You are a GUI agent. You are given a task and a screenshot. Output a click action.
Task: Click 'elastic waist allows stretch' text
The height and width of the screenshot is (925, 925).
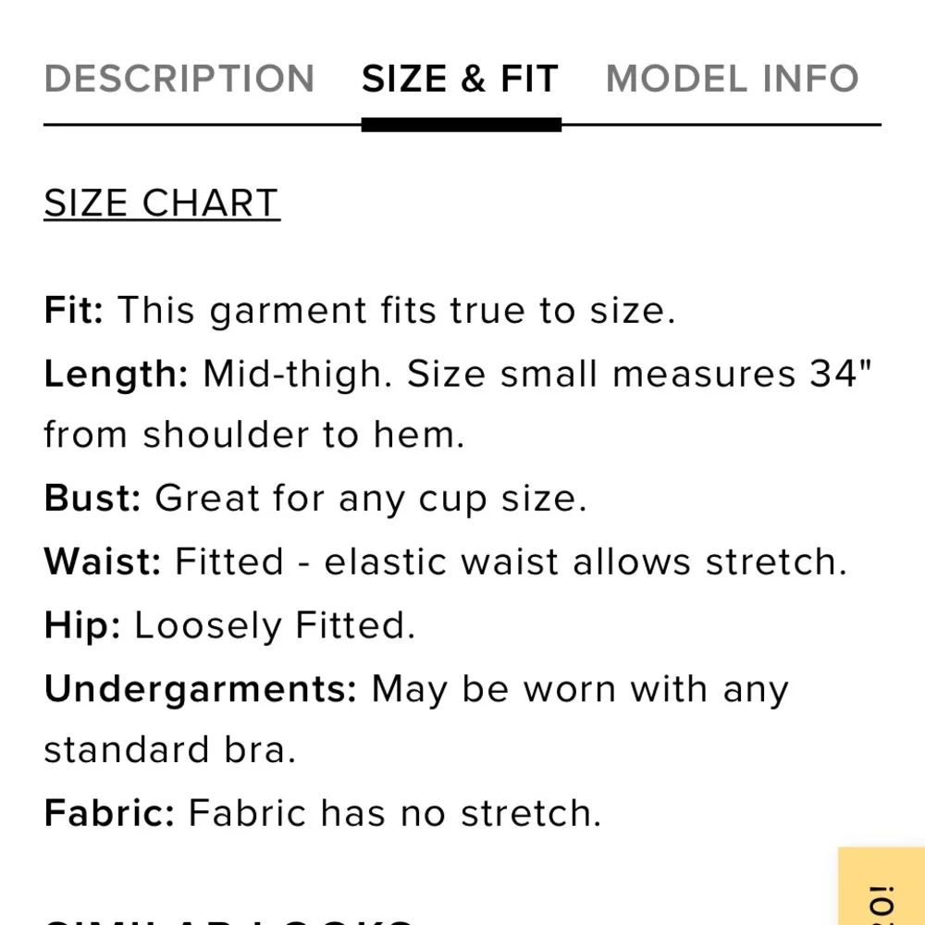[x=585, y=561]
